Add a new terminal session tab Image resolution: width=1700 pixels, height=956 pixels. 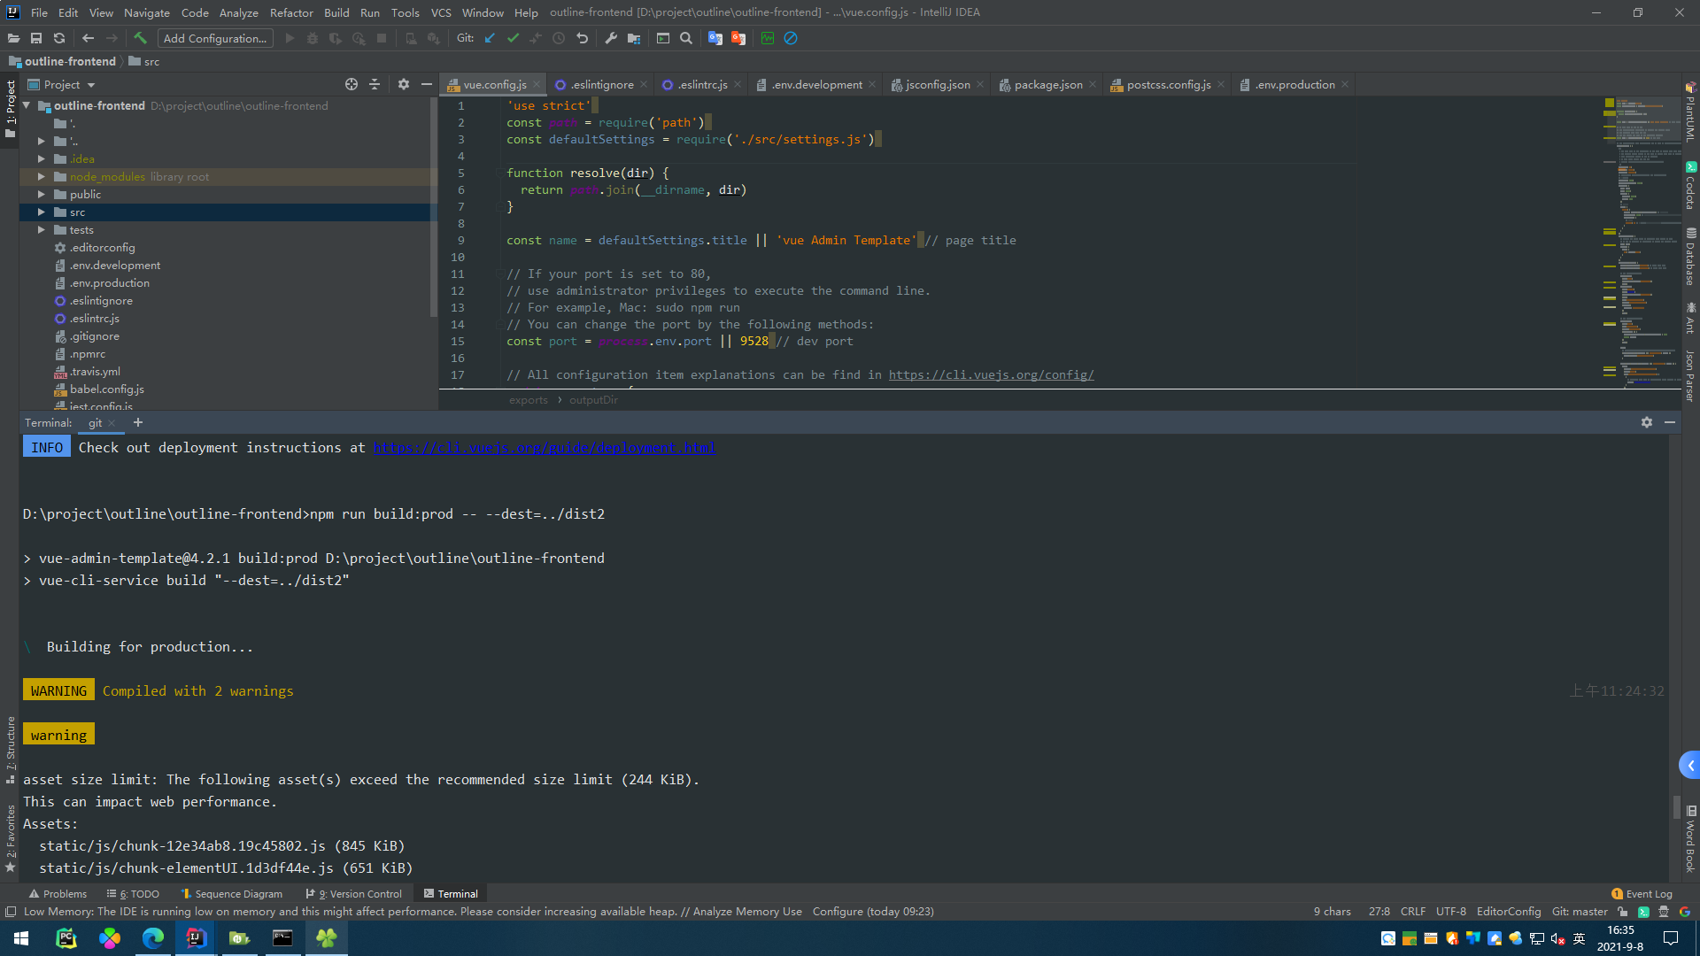coord(138,422)
